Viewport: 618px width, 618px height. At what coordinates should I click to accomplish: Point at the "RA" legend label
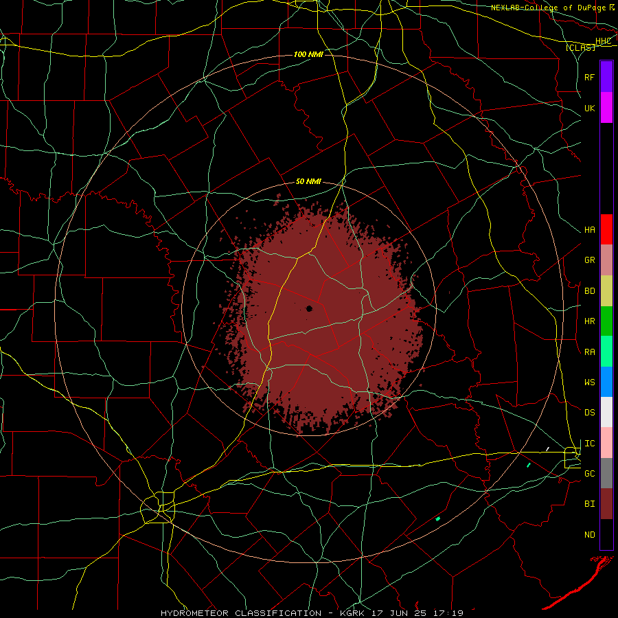coord(589,352)
